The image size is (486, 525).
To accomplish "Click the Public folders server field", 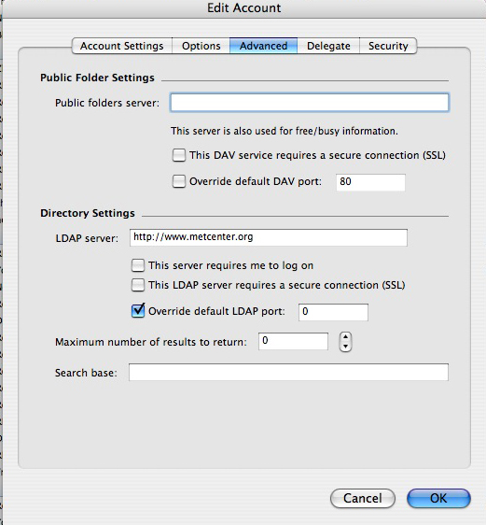I will point(309,103).
